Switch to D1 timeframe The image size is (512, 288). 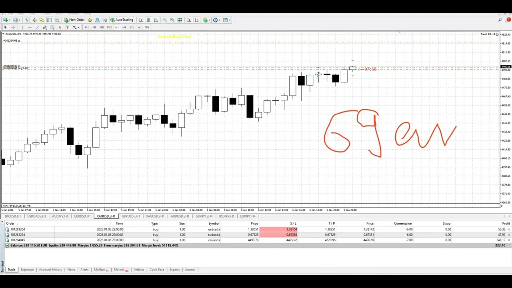point(132,27)
